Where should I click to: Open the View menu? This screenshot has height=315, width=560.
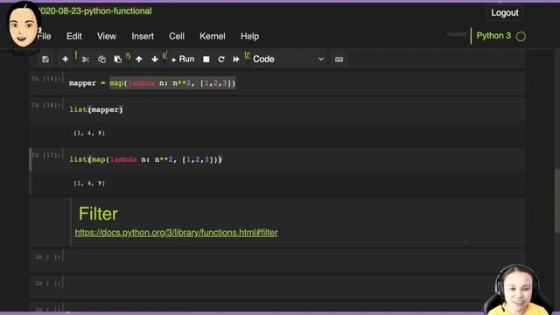107,36
